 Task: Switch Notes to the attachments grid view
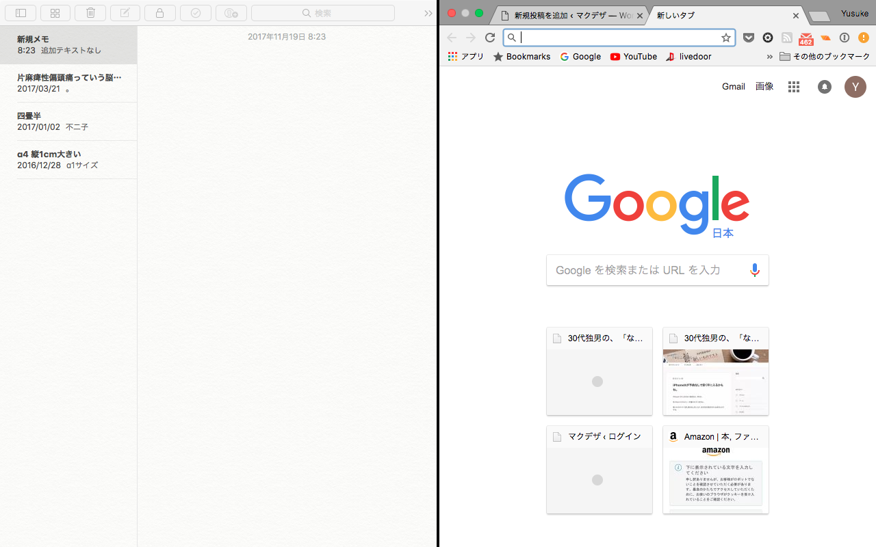pos(55,13)
